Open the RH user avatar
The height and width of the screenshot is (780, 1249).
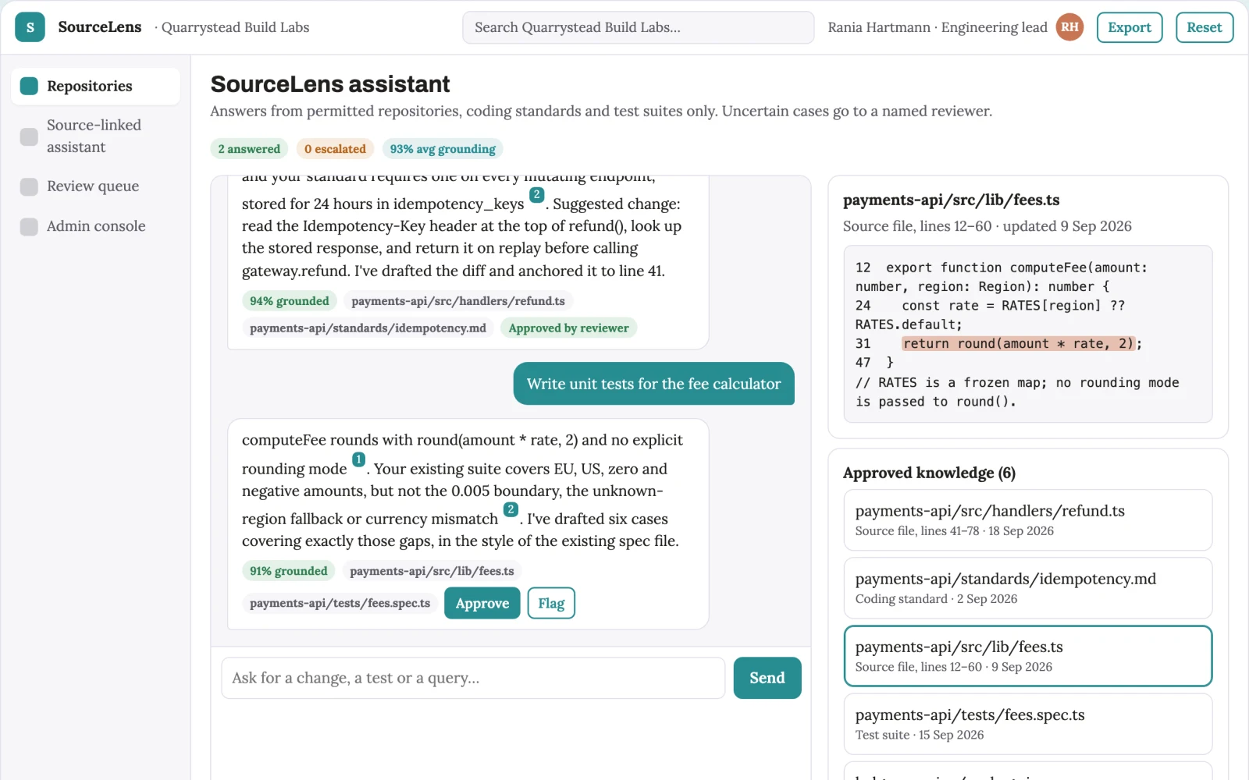coord(1069,27)
